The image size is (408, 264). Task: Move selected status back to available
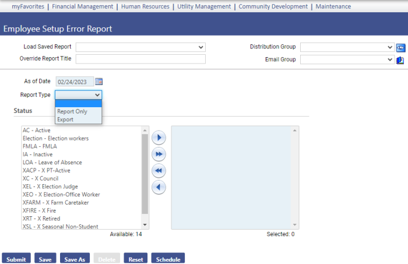point(159,187)
